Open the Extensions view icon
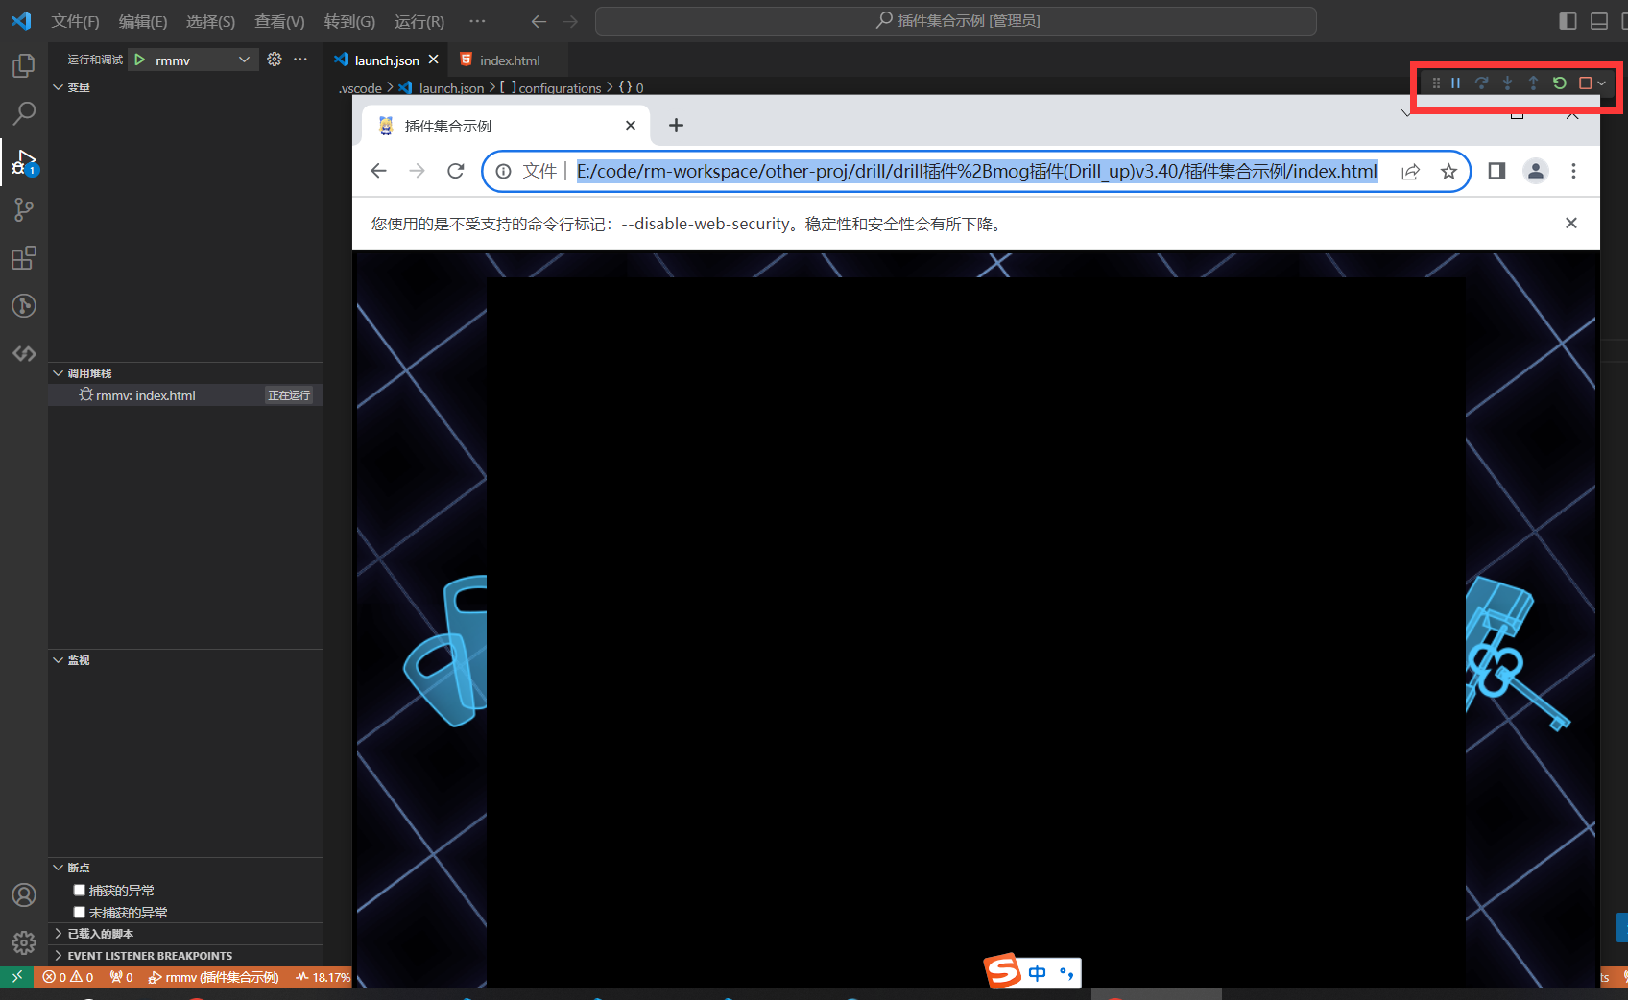Image resolution: width=1628 pixels, height=1000 pixels. point(24,257)
